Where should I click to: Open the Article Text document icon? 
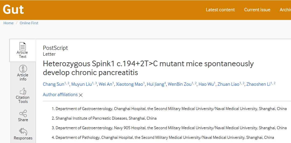[23, 46]
